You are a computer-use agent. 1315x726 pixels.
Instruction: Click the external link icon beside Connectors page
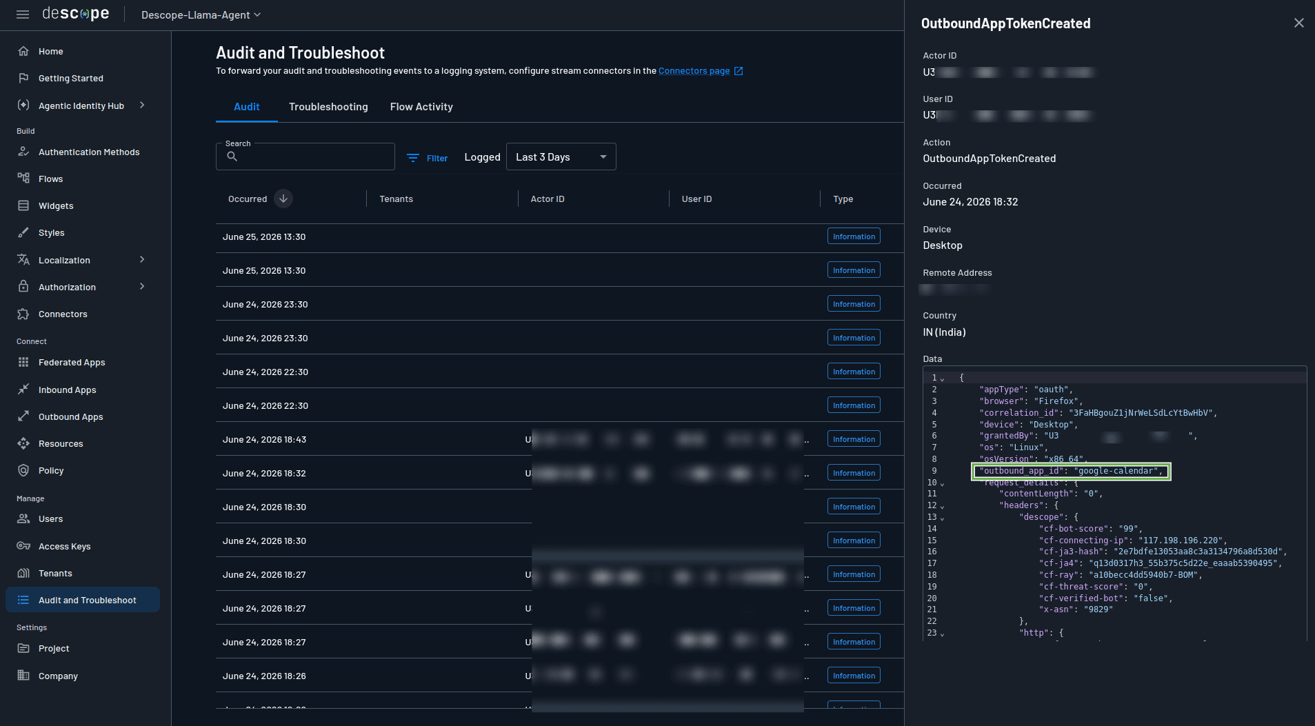coord(739,71)
